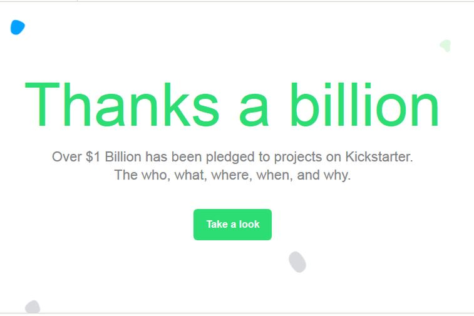
Task: Click the word billion in the headline
Action: coord(364,104)
